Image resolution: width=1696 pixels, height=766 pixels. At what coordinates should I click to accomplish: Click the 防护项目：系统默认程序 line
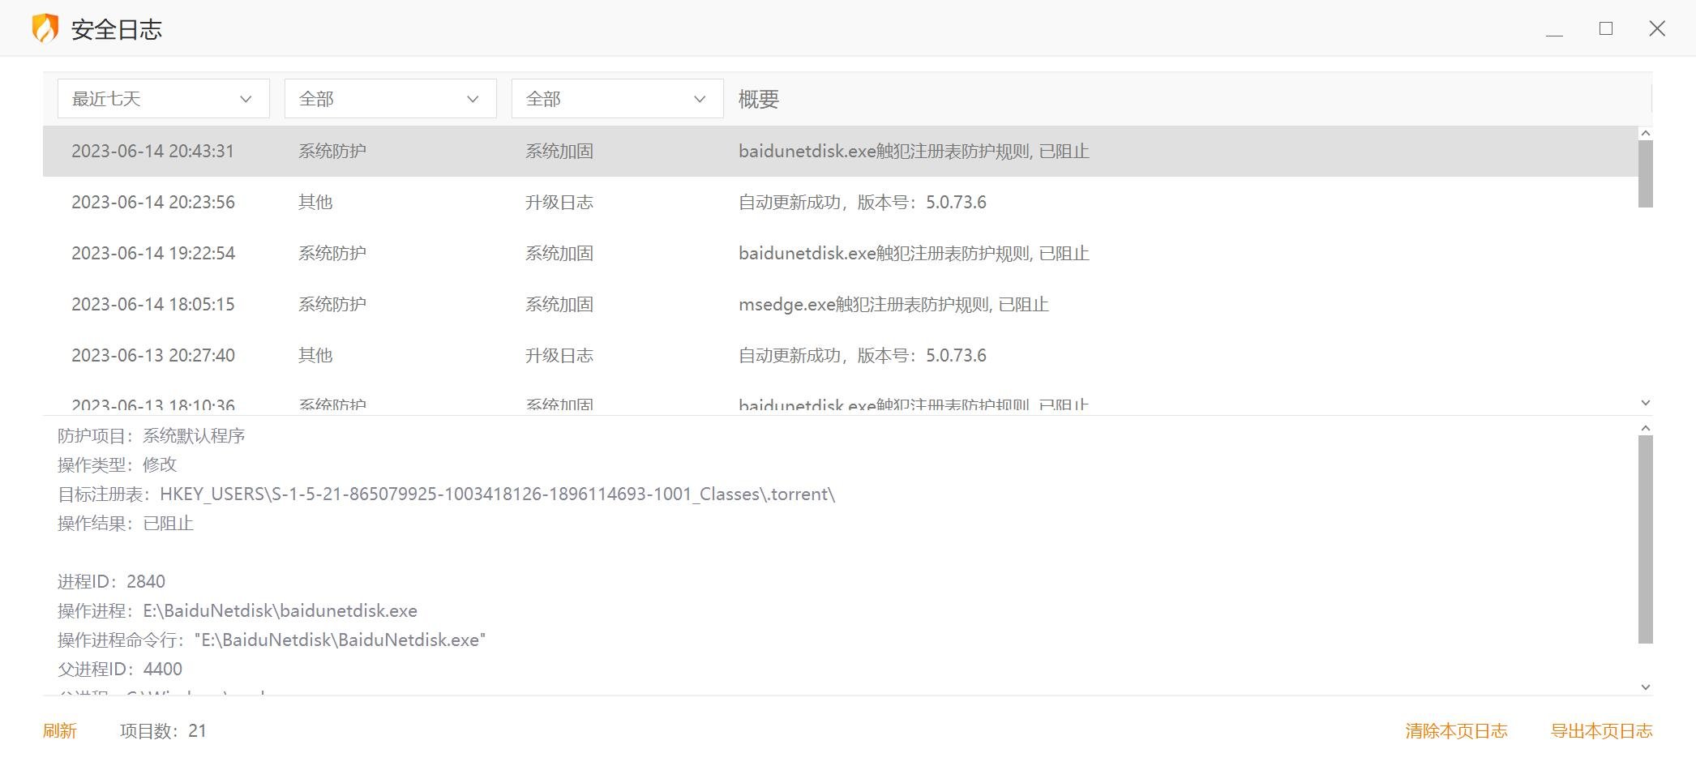coord(152,435)
